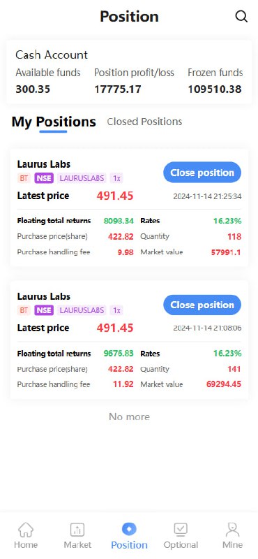
Task: Open first Laurus Labs position title
Action: coord(44,164)
